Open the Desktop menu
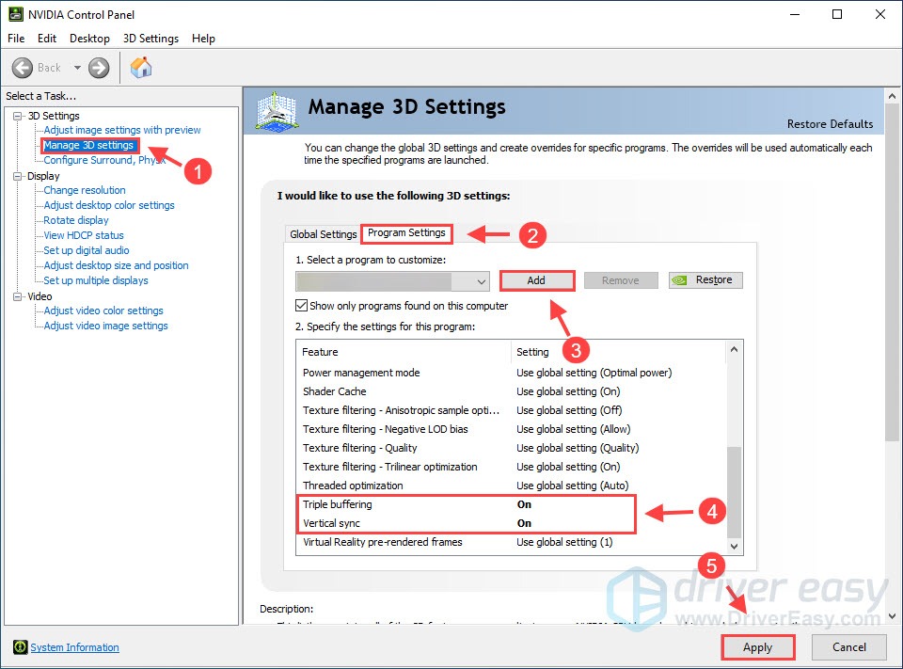Viewport: 903px width, 669px height. 89,39
